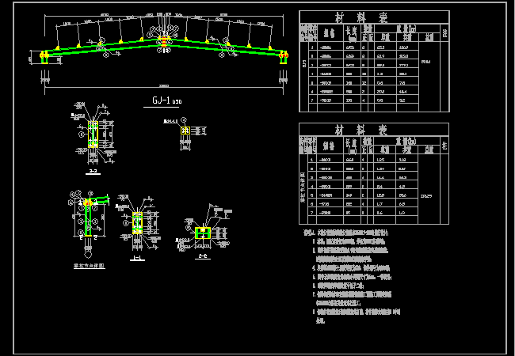Image resolution: width=515 pixels, height=356 pixels.
Task: Click the left column base of the frame
Action: coord(45,55)
